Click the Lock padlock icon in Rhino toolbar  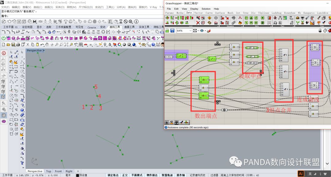point(110,44)
